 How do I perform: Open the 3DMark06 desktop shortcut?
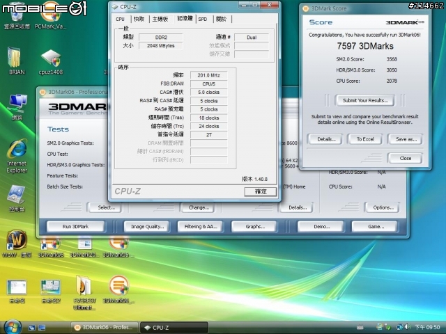coord(118,247)
